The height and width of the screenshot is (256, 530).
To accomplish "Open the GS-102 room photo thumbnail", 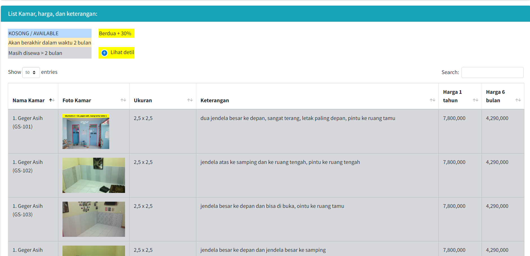I will pos(94,175).
